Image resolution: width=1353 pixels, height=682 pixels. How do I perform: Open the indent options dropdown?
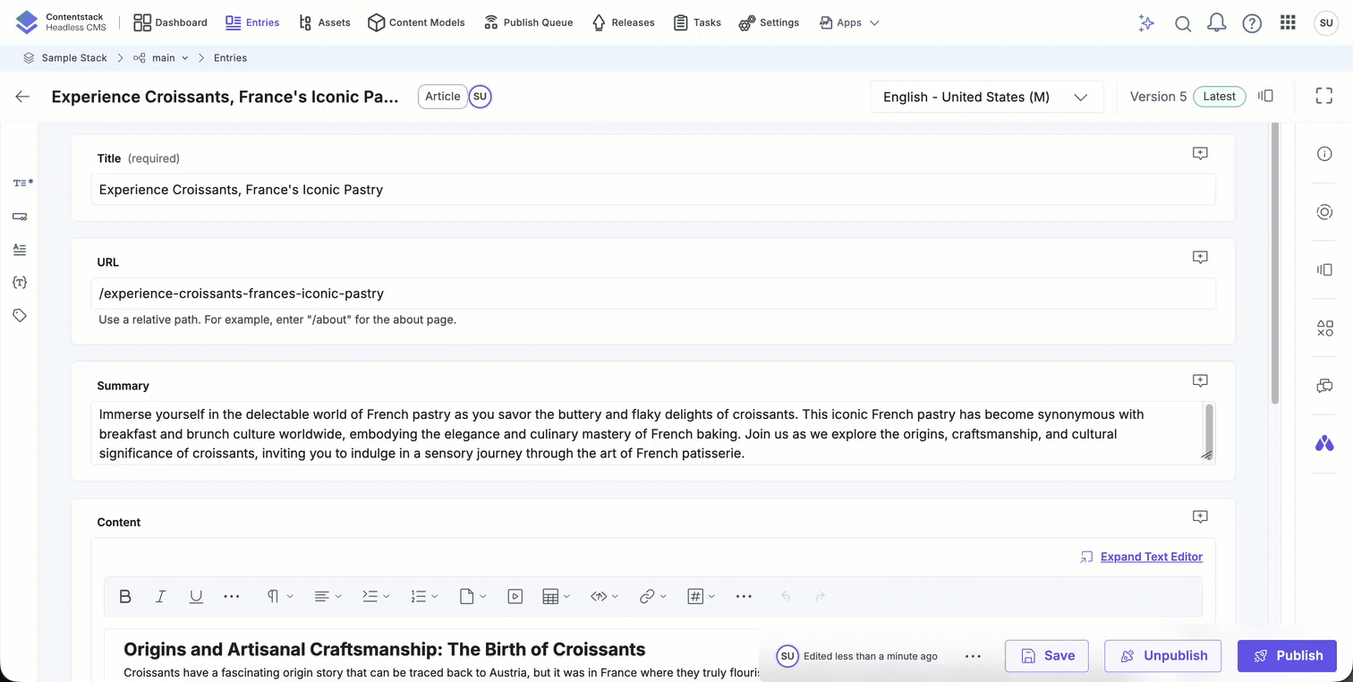(x=376, y=596)
